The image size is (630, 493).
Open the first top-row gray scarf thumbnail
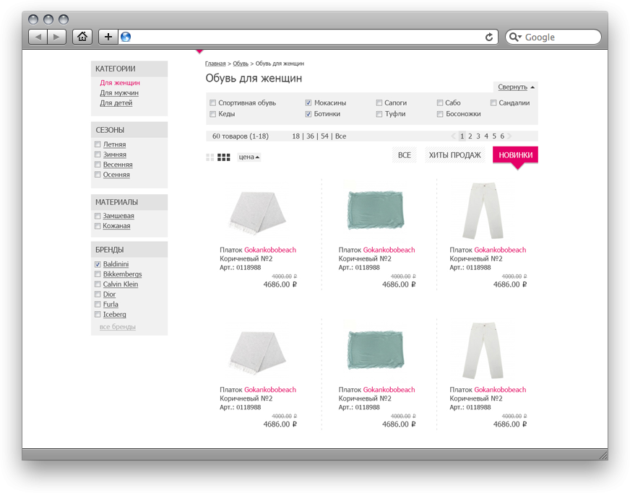click(257, 213)
